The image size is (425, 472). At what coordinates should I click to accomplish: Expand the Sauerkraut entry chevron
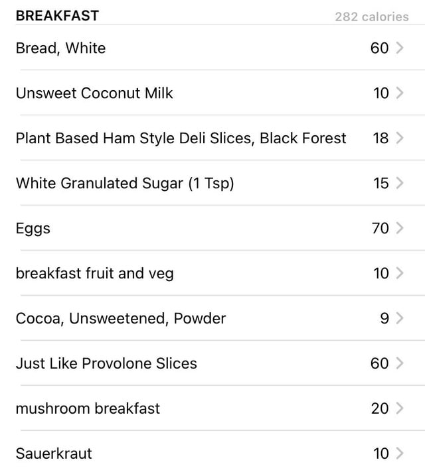coord(400,453)
